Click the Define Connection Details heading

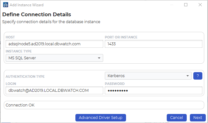coord(37,14)
